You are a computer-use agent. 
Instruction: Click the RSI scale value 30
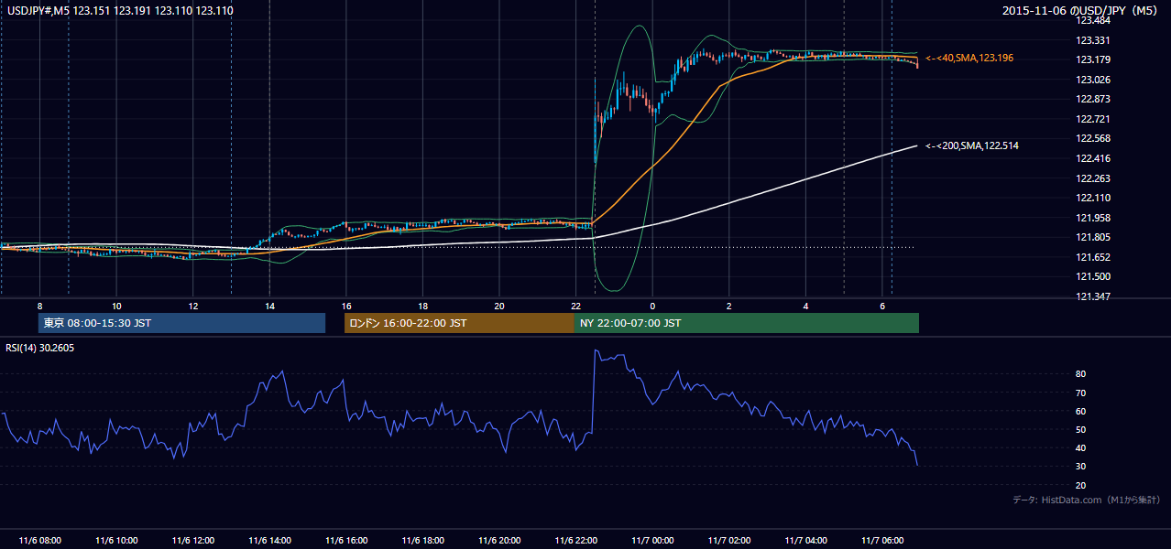click(x=1081, y=466)
